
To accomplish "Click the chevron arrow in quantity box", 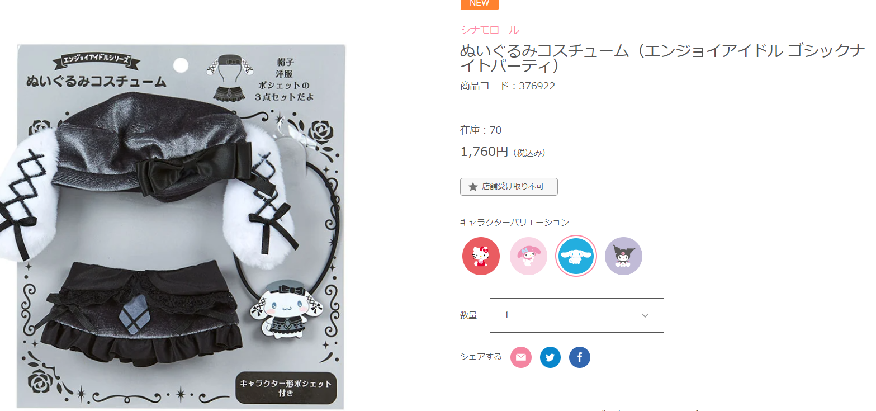I will [645, 315].
